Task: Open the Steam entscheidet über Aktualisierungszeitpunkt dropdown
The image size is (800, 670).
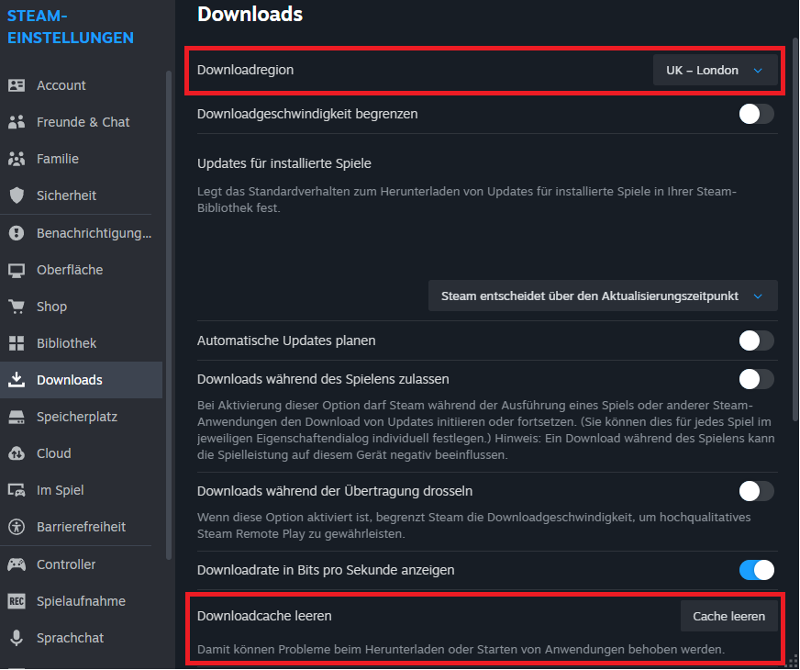Action: 603,296
